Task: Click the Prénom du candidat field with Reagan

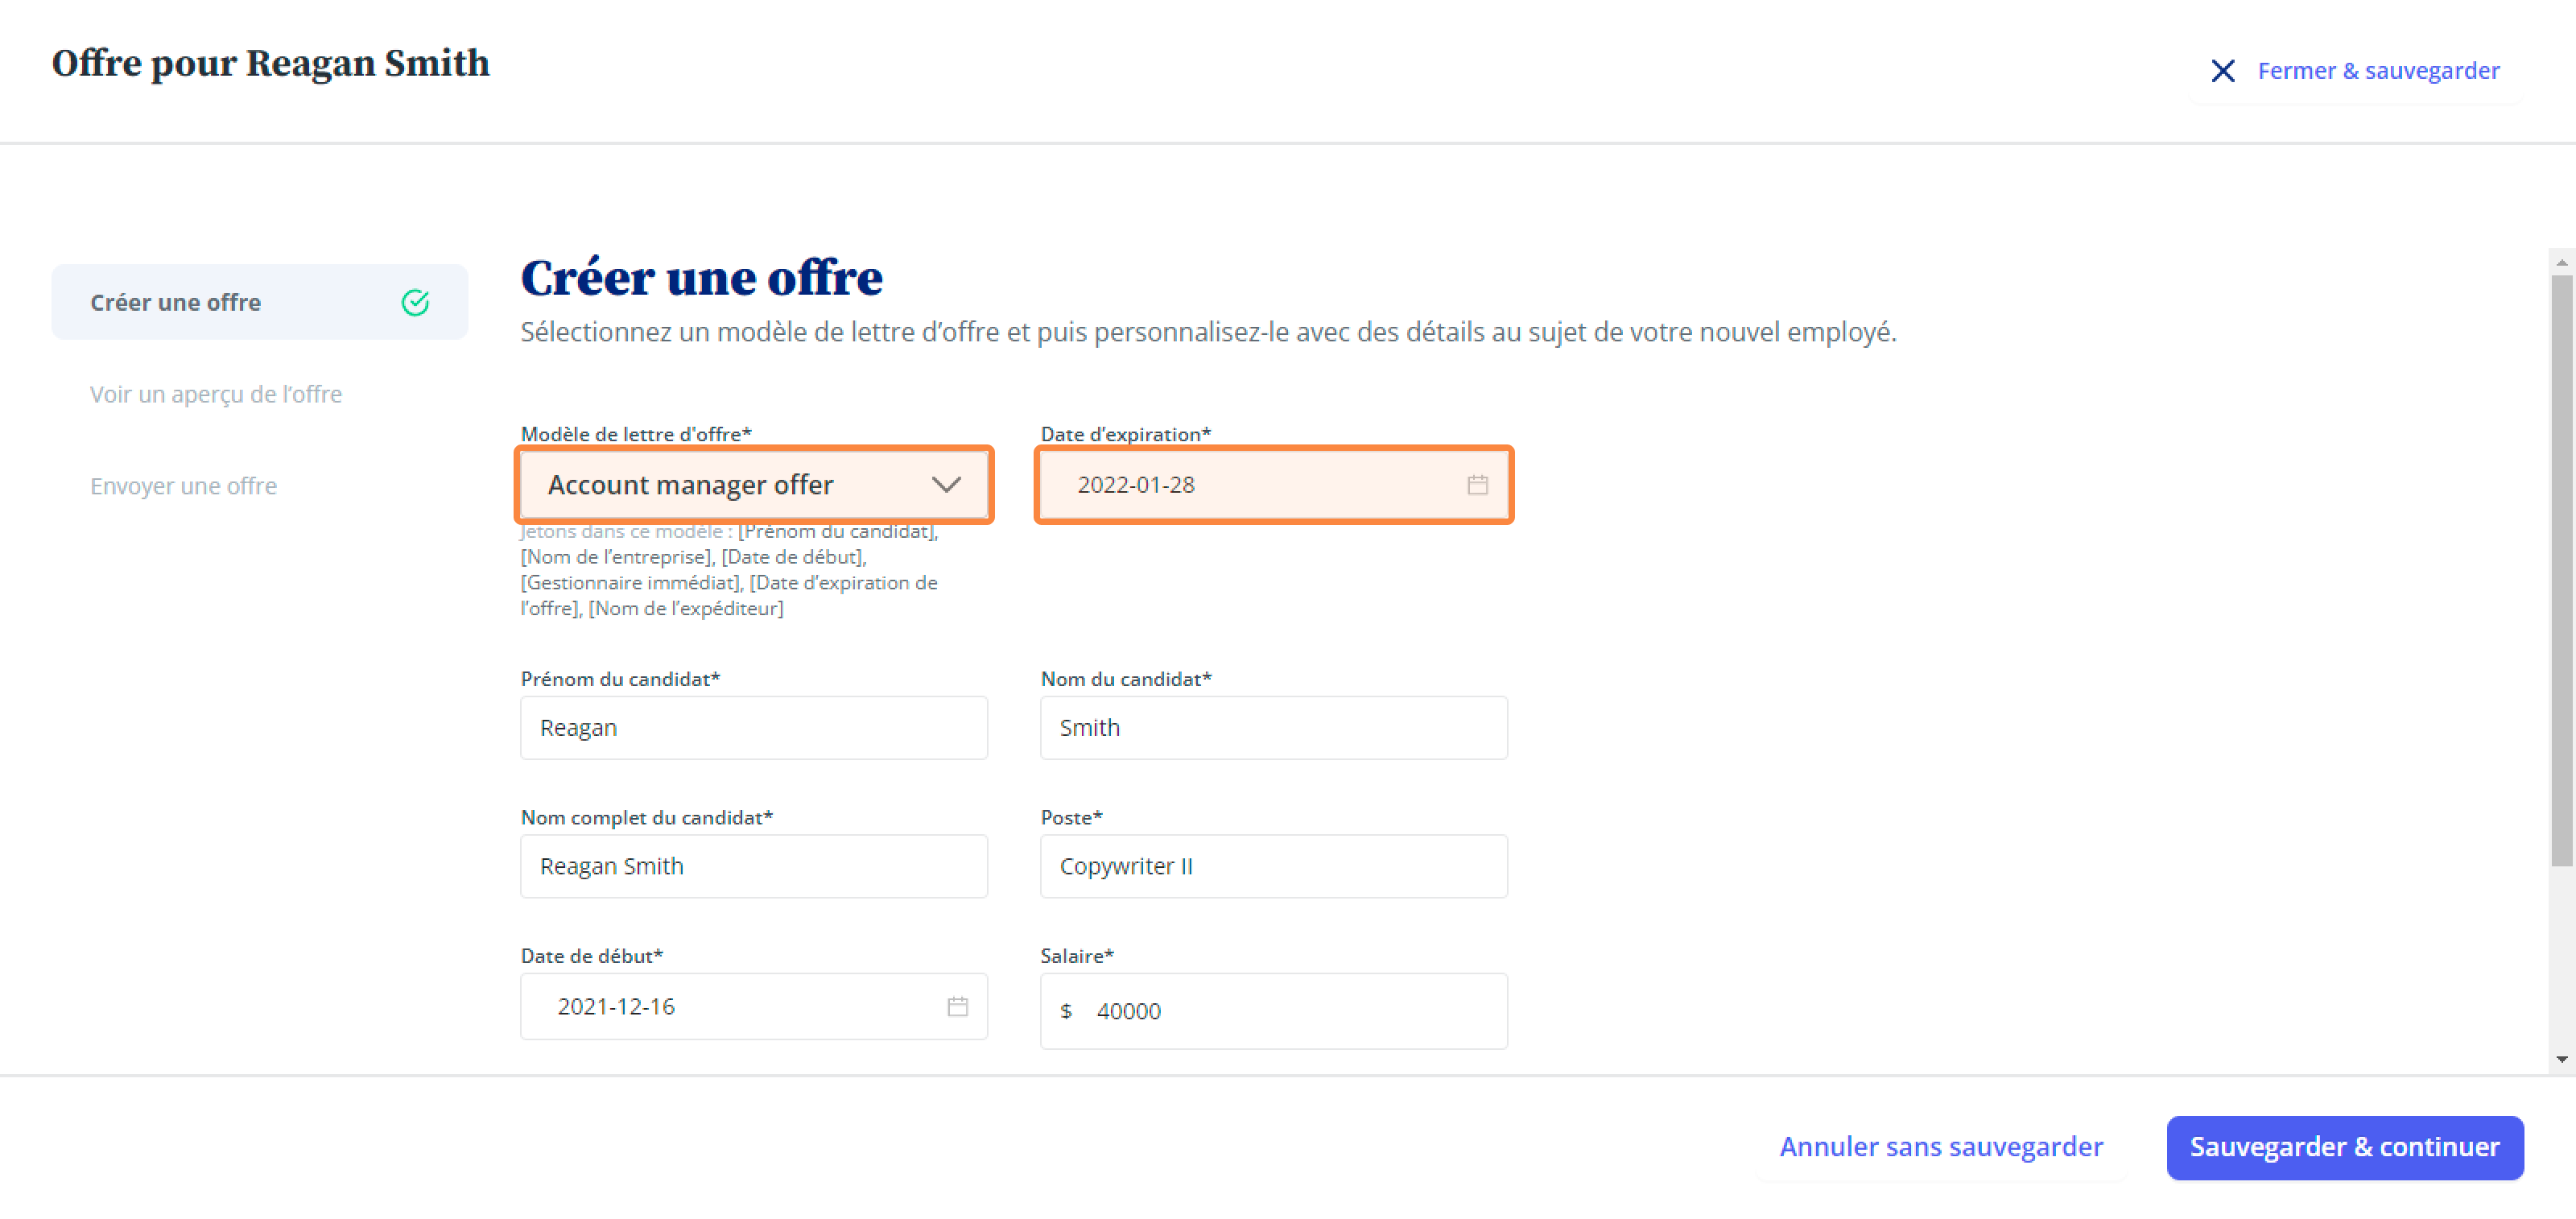Action: coord(754,727)
